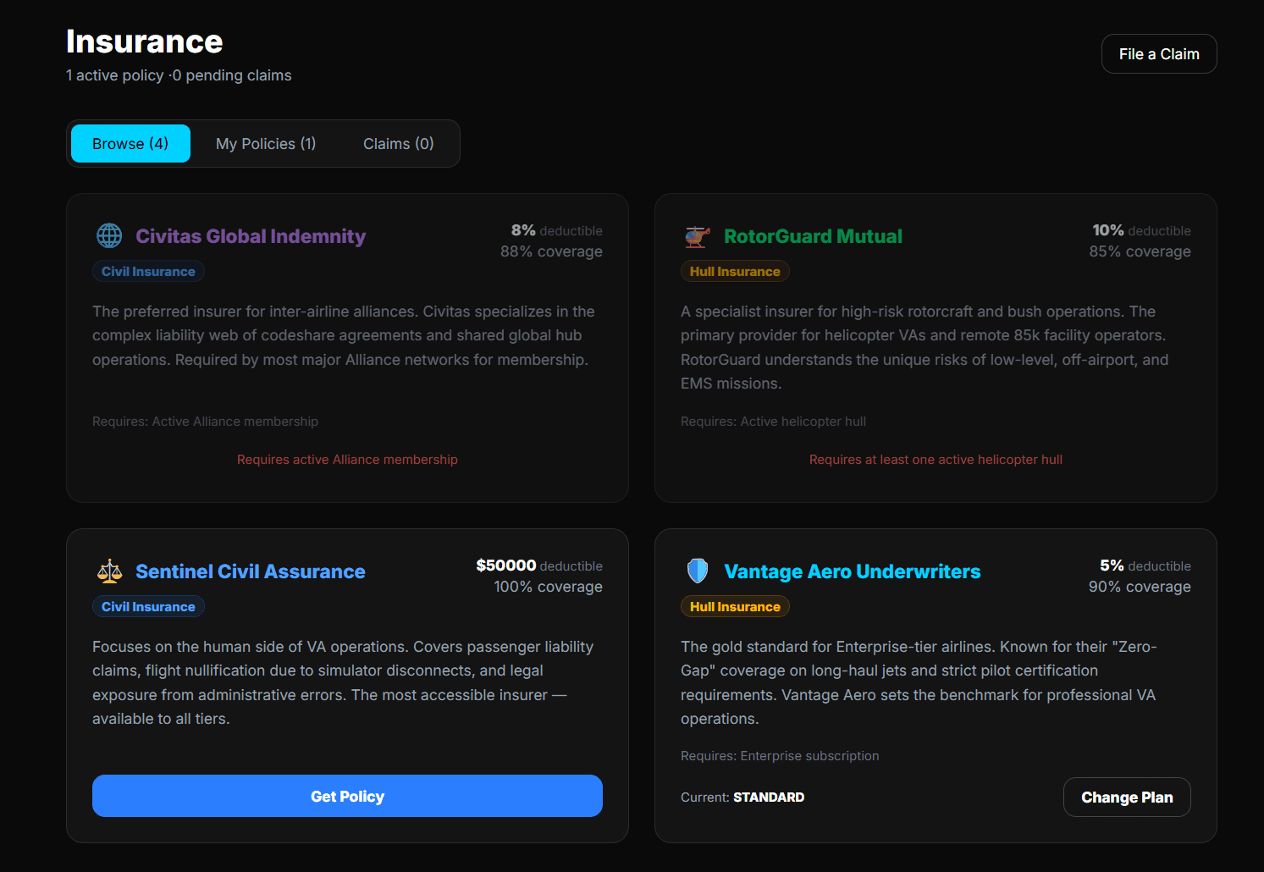
Task: Switch to the Browse (4) tab
Action: [x=130, y=144]
